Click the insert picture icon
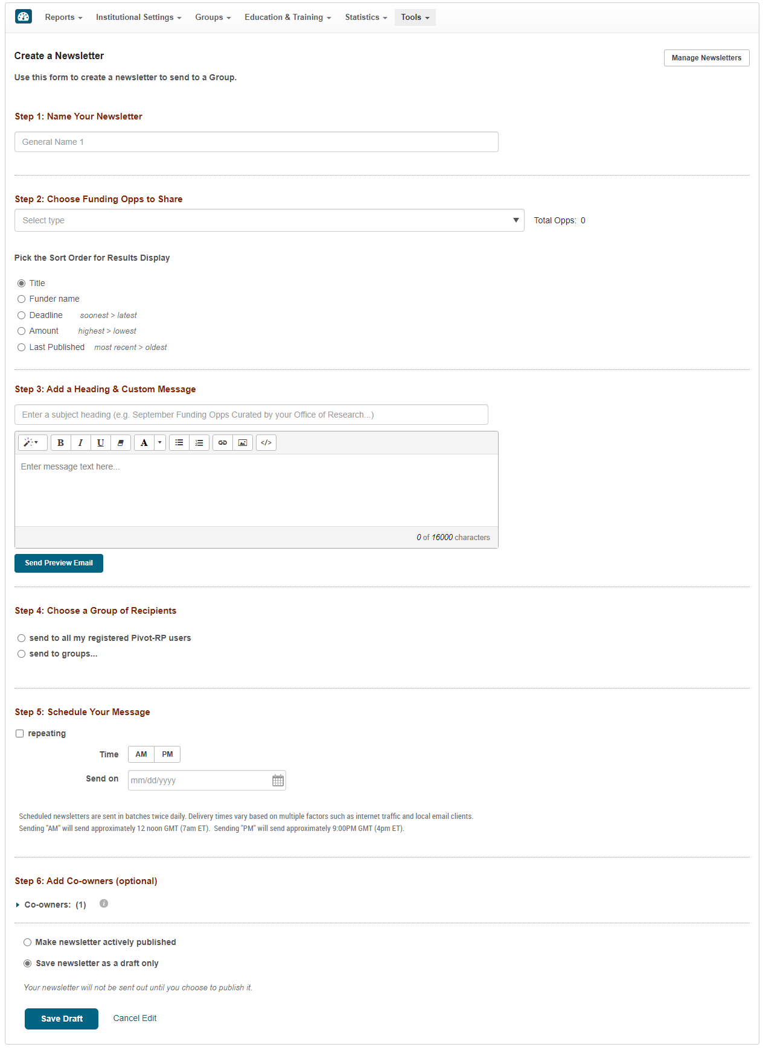 tap(243, 443)
